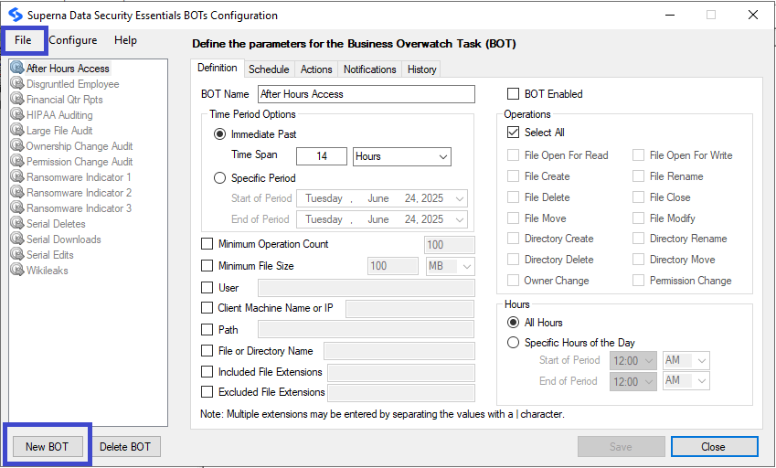The width and height of the screenshot is (776, 468).
Task: Tick Minimum File Size checkbox
Action: (x=207, y=266)
